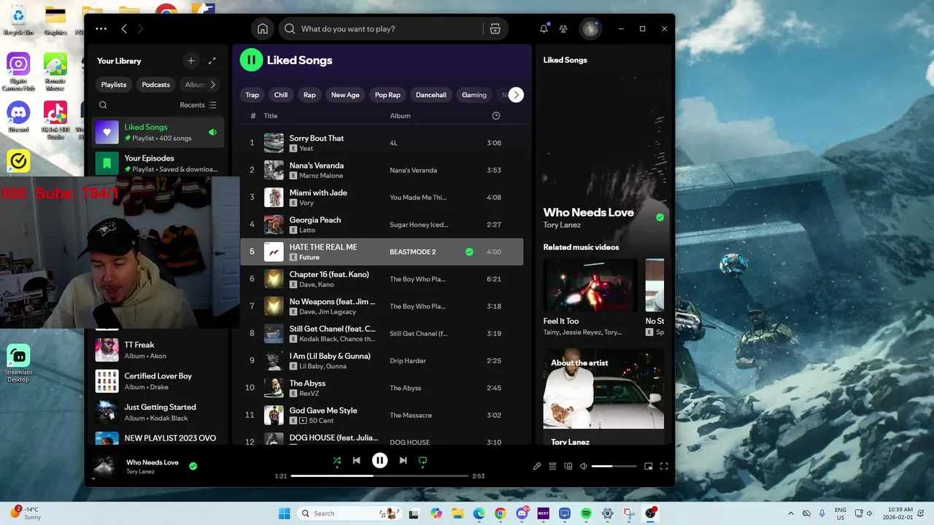Filter the library by Podcasts
The width and height of the screenshot is (934, 525).
click(x=155, y=85)
